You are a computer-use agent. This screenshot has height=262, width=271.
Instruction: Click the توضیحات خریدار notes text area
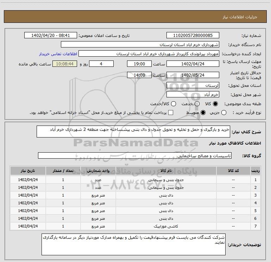coord(133,244)
